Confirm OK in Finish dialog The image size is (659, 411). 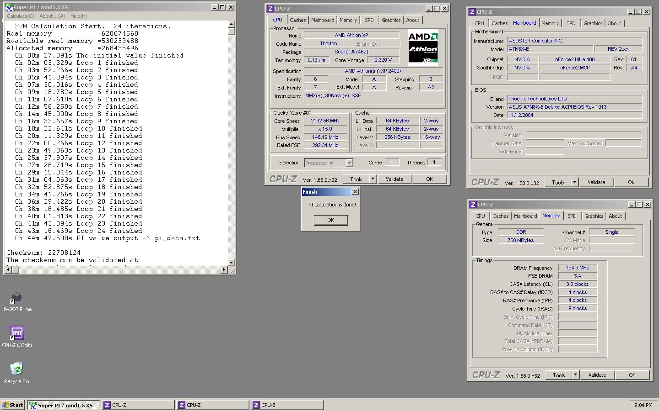pos(330,220)
